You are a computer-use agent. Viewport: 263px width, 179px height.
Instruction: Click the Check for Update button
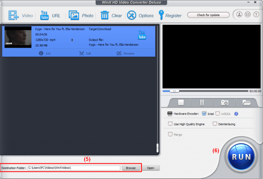click(x=208, y=15)
